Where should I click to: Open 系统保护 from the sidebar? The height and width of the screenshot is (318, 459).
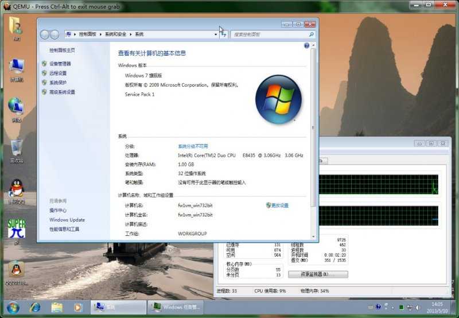pyautogui.click(x=58, y=82)
